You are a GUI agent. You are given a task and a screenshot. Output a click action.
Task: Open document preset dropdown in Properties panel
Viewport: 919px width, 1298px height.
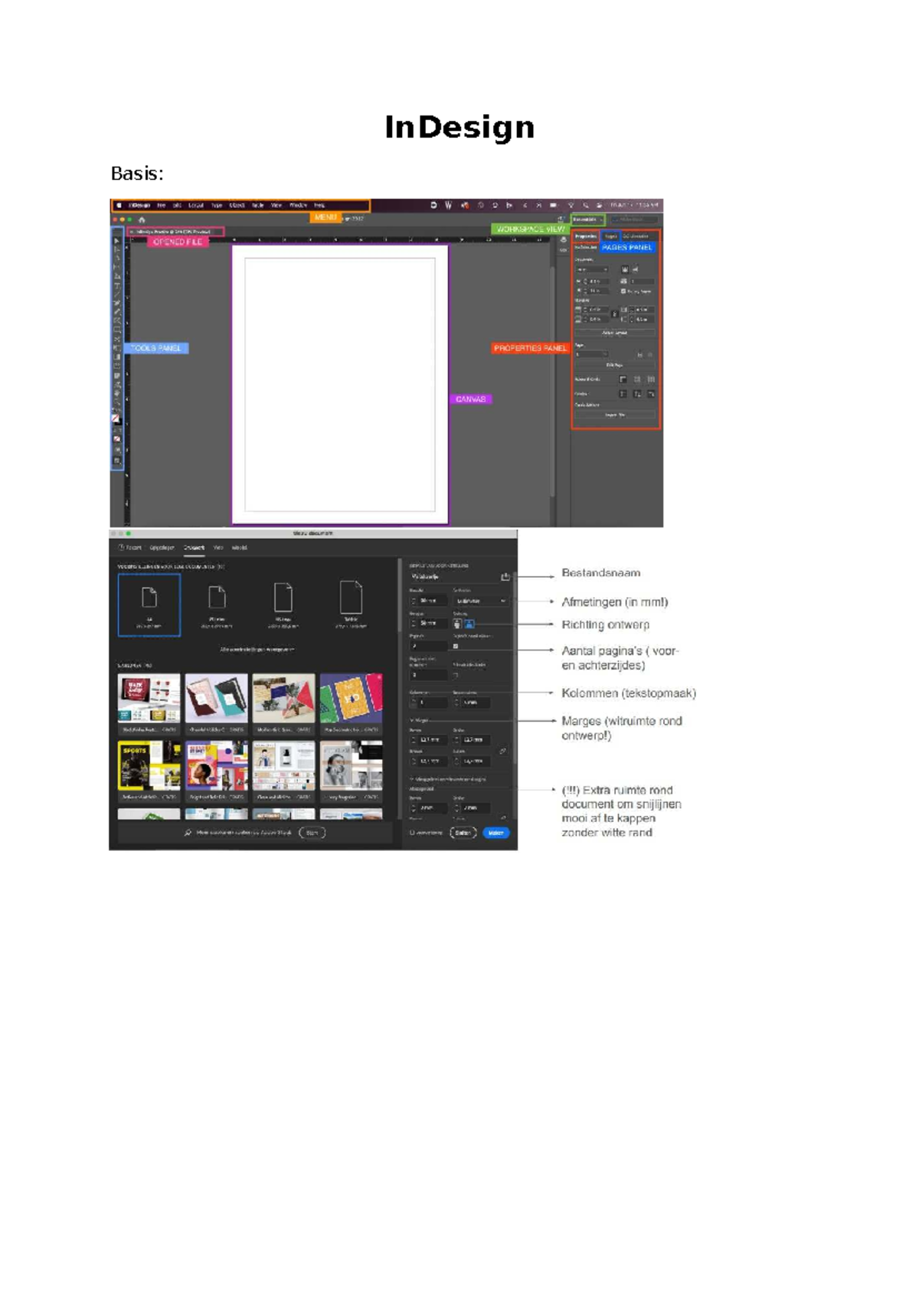click(592, 269)
